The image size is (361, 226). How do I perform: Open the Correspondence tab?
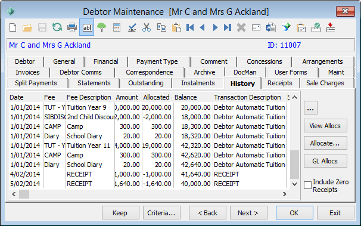(149, 72)
